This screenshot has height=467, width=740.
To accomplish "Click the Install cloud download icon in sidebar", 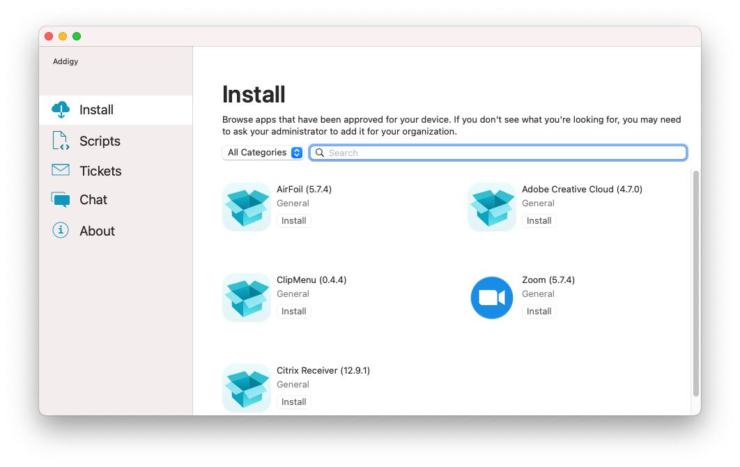I will [x=61, y=109].
